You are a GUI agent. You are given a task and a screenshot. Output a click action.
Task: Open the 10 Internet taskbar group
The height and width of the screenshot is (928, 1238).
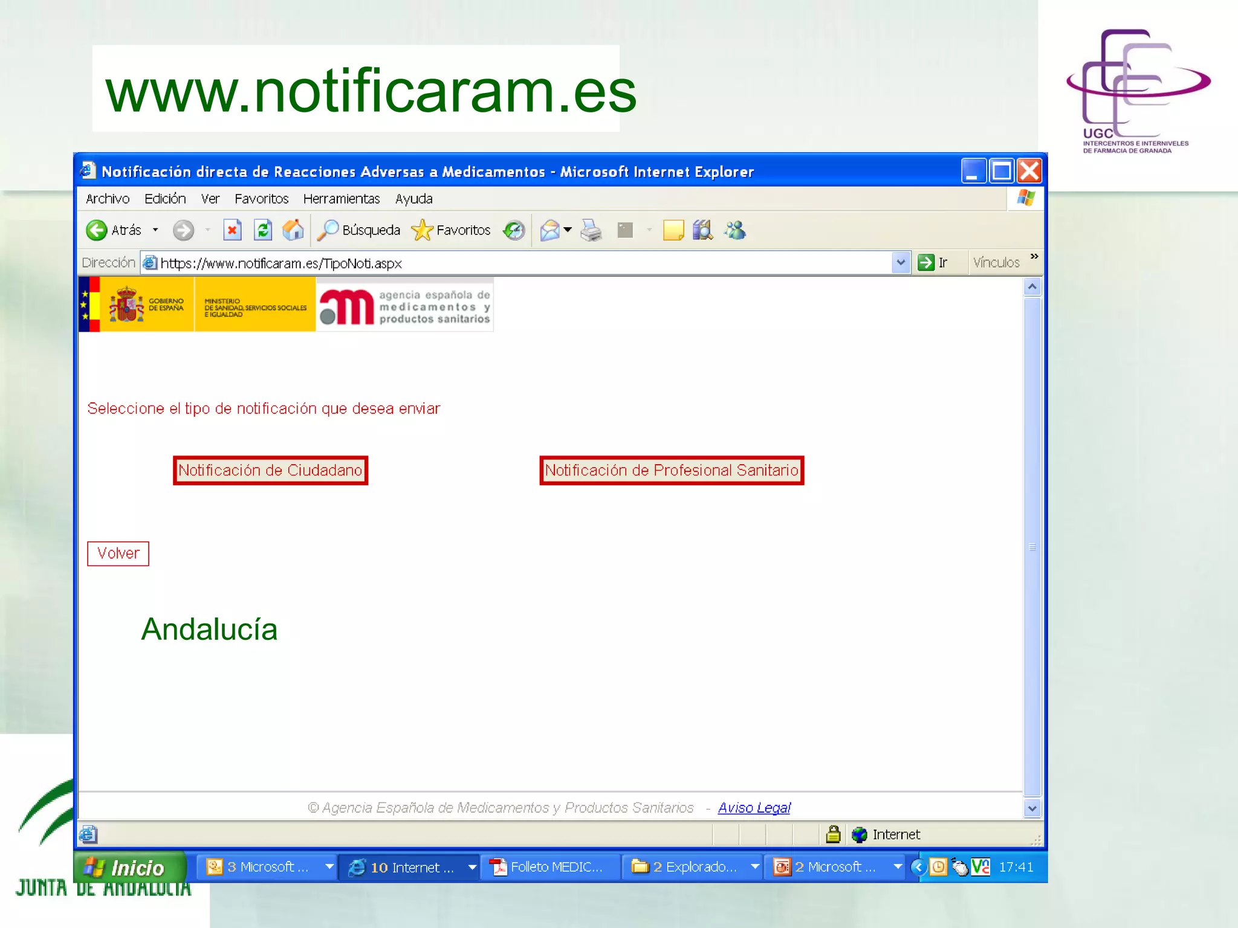(x=410, y=867)
